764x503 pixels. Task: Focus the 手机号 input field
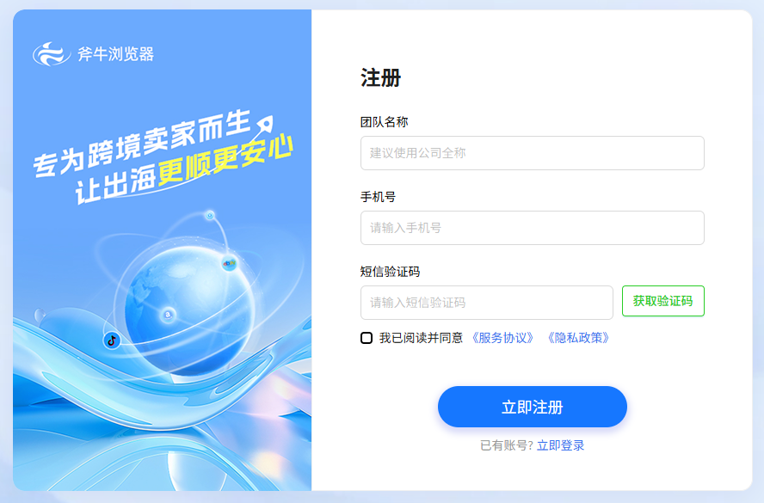532,228
